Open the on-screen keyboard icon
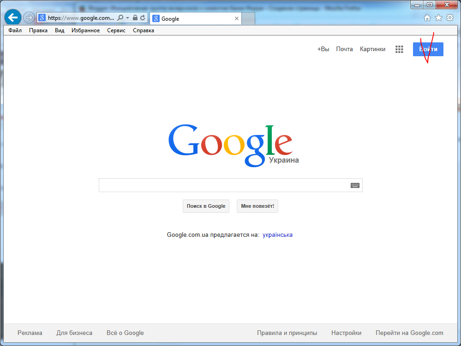The height and width of the screenshot is (346, 461). [355, 185]
